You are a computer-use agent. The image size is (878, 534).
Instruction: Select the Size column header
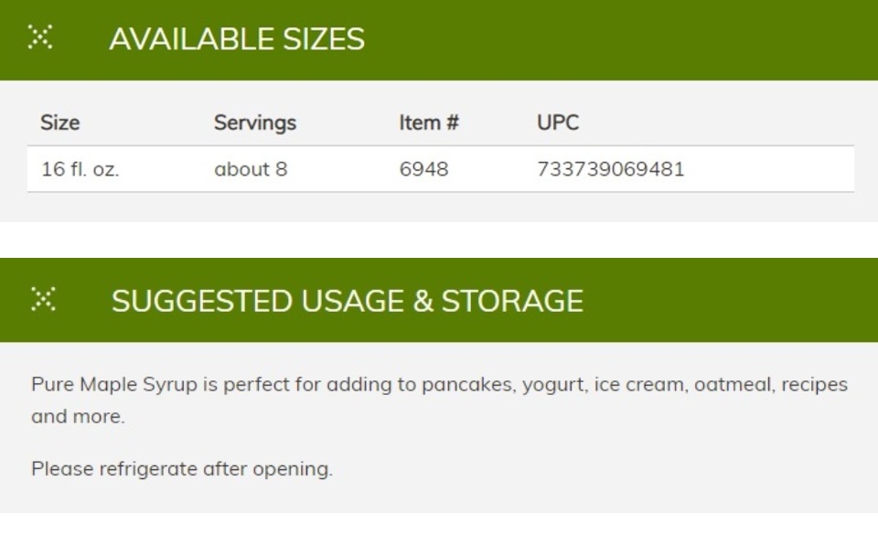pos(60,123)
